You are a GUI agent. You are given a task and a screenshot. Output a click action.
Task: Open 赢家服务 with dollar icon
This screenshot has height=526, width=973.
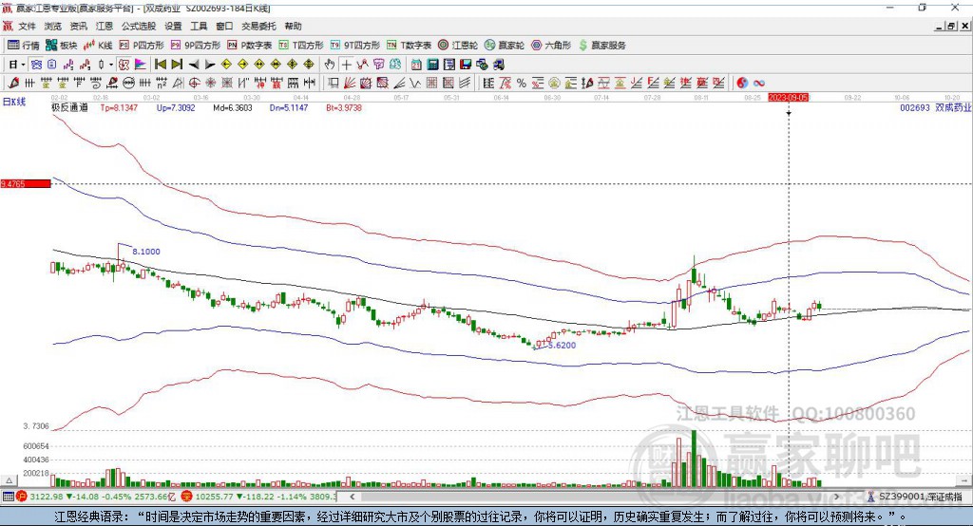(601, 46)
